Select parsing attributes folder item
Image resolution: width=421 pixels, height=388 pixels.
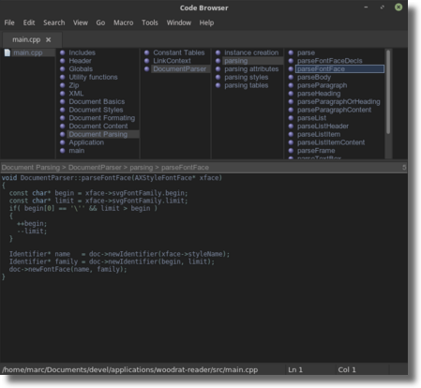(x=251, y=68)
